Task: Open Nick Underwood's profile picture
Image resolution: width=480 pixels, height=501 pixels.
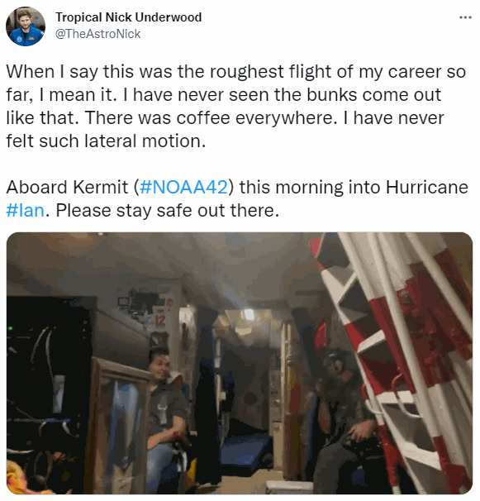Action: (x=26, y=26)
